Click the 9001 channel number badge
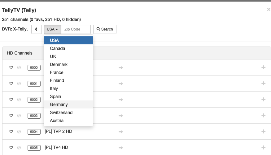This screenshot has width=271, height=155. (x=34, y=84)
